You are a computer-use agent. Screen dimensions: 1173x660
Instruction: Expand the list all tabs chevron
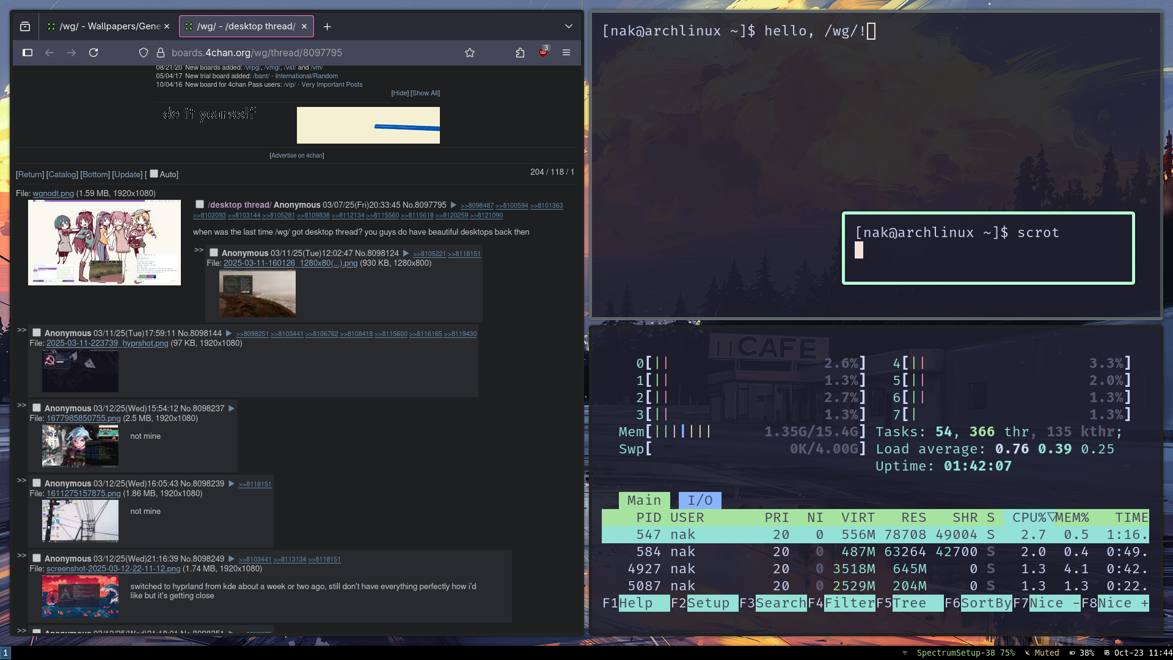coord(569,26)
